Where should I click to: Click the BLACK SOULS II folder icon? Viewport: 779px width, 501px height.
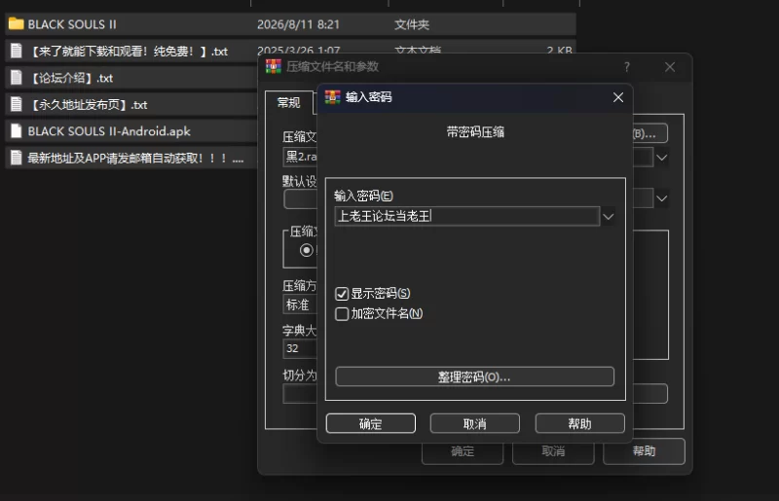(x=16, y=23)
